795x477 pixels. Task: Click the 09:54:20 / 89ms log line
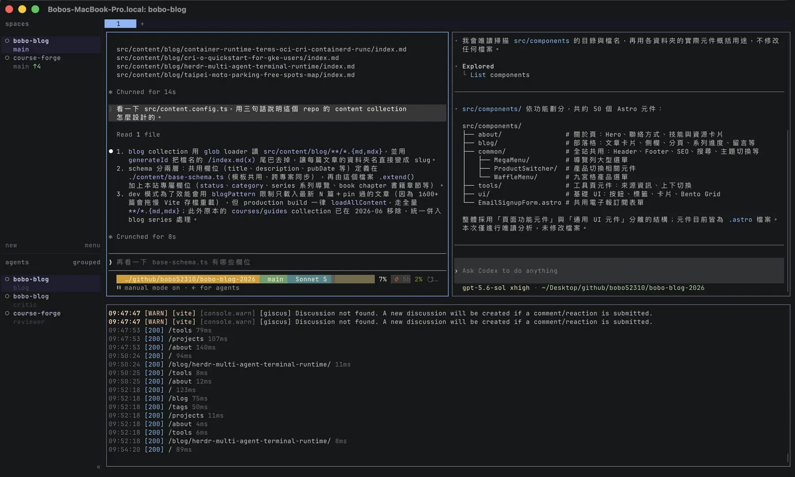click(x=150, y=449)
